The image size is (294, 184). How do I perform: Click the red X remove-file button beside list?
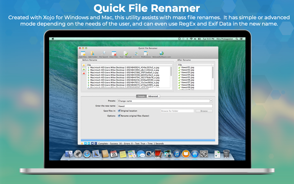[84, 73]
